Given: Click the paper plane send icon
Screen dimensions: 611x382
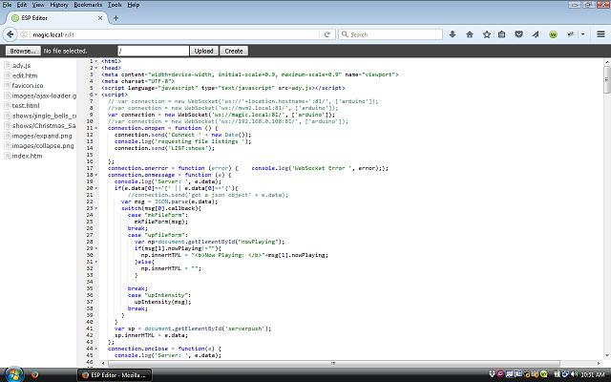Looking at the screenshot, I should point(536,34).
